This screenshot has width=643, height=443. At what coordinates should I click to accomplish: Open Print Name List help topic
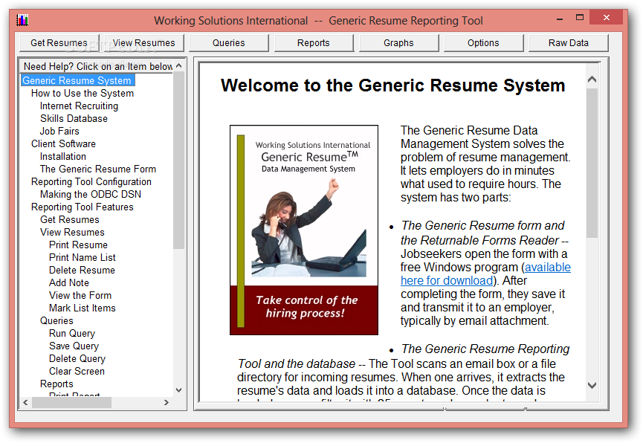(83, 258)
